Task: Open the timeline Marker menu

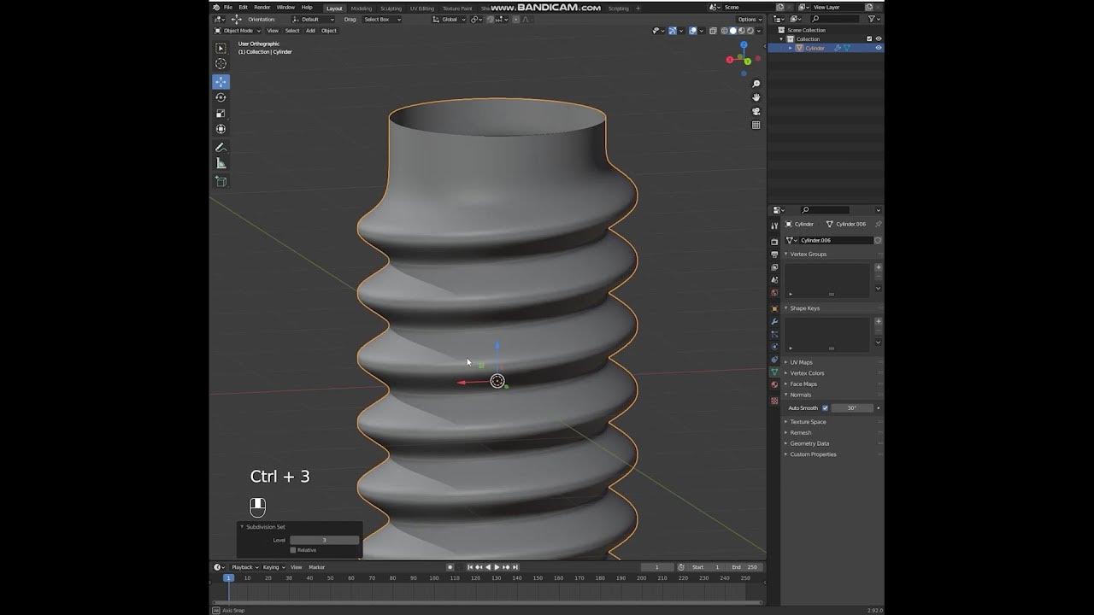Action: click(316, 567)
